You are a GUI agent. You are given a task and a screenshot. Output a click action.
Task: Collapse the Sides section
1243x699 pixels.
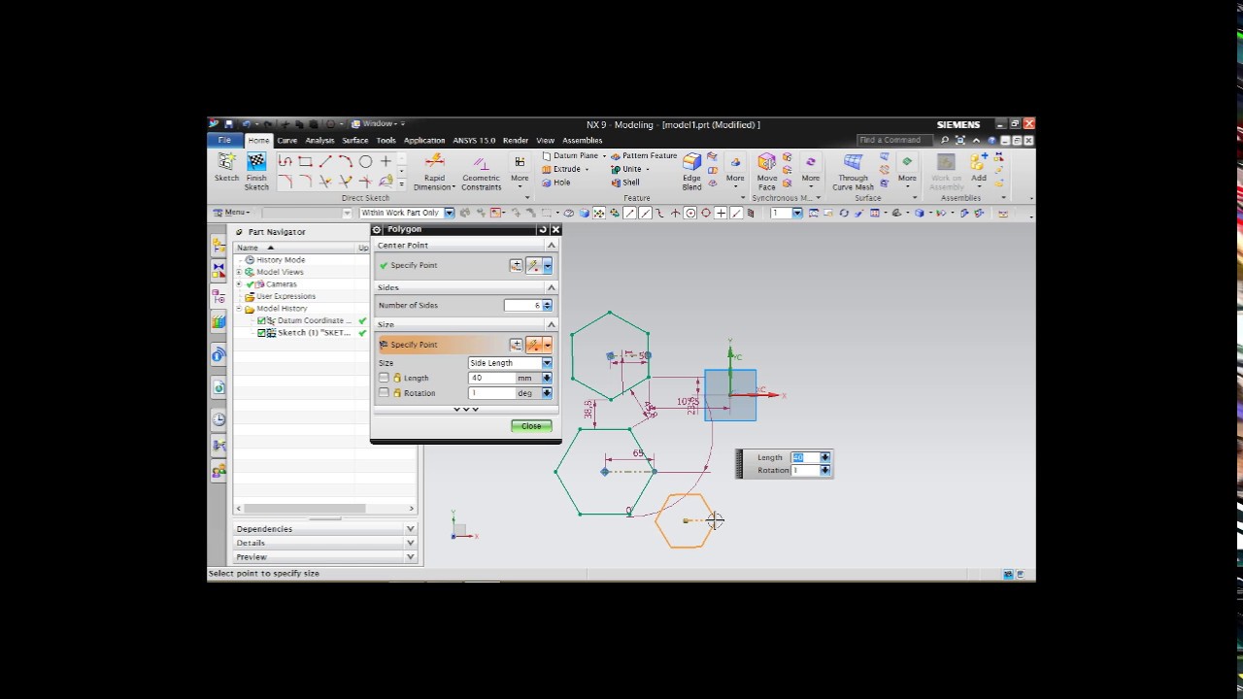click(551, 287)
